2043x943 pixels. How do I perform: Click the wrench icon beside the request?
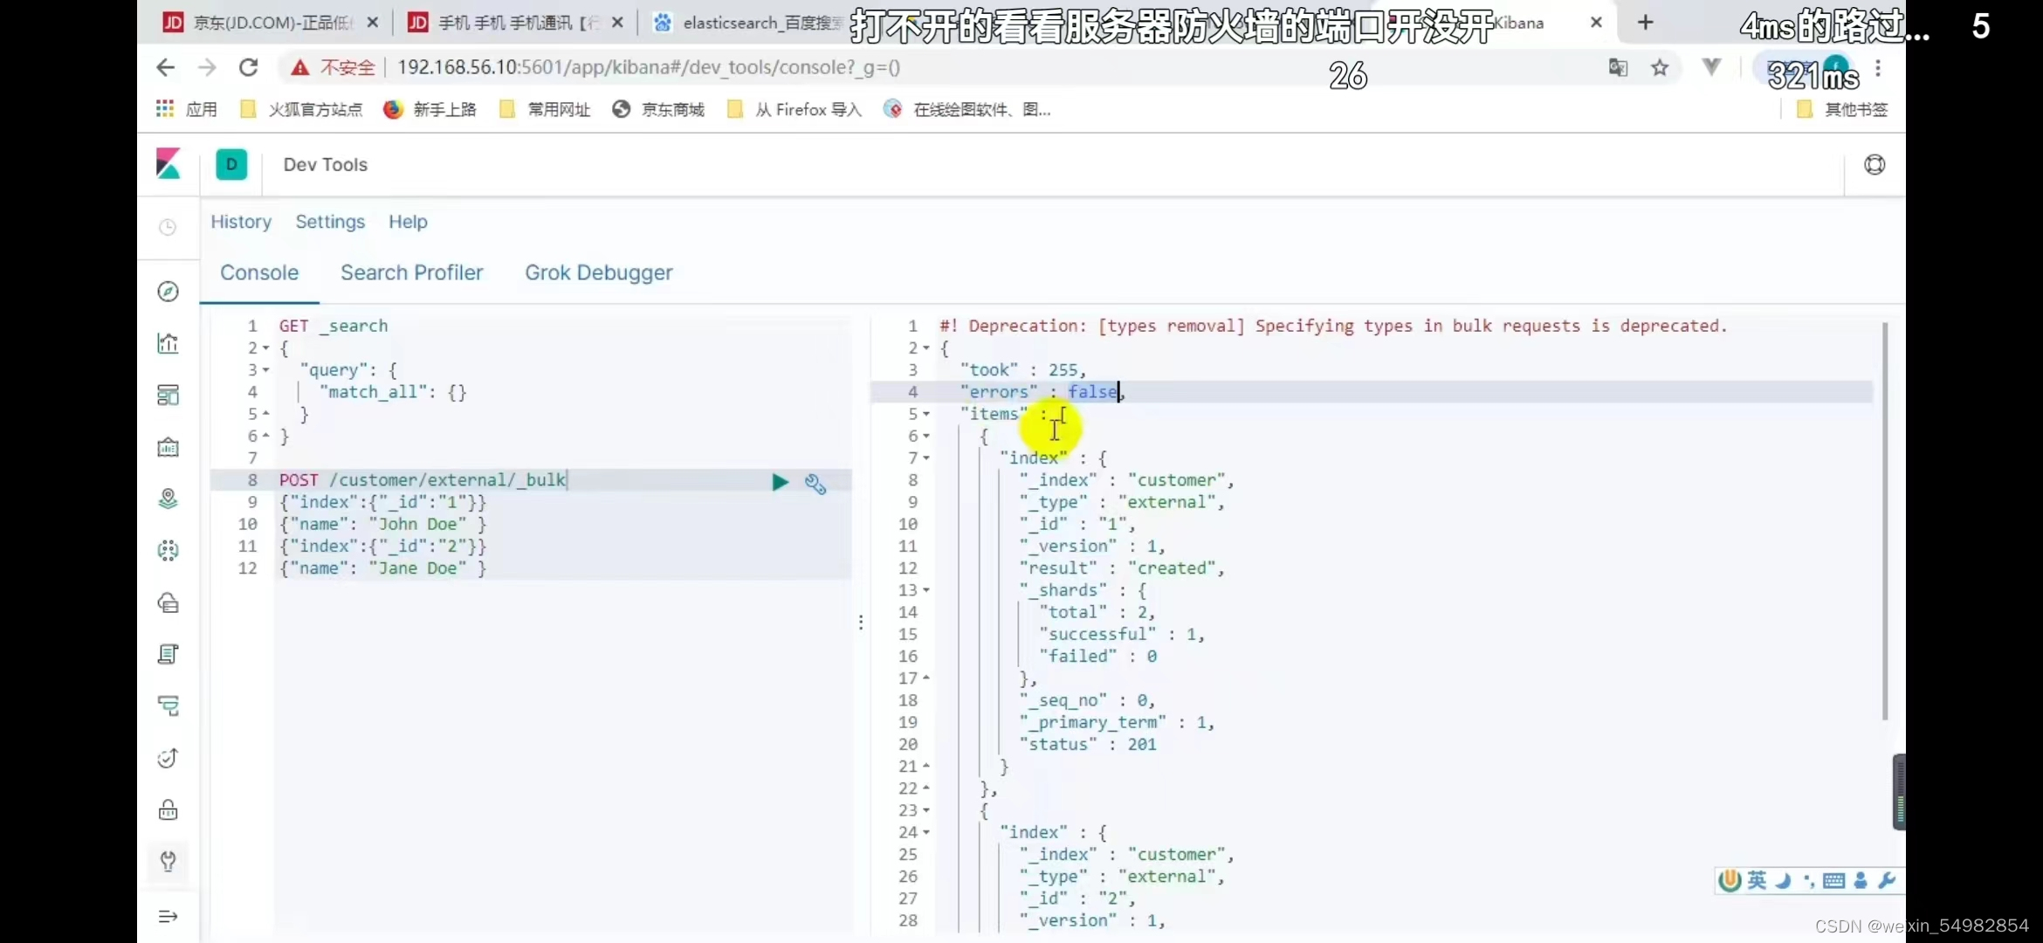[815, 484]
